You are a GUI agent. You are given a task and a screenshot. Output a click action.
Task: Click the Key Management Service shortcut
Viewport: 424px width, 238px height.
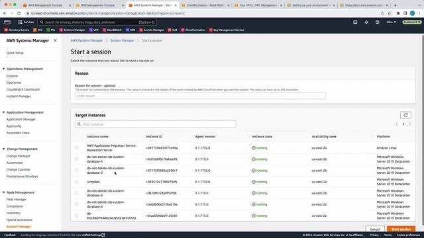[227, 30]
